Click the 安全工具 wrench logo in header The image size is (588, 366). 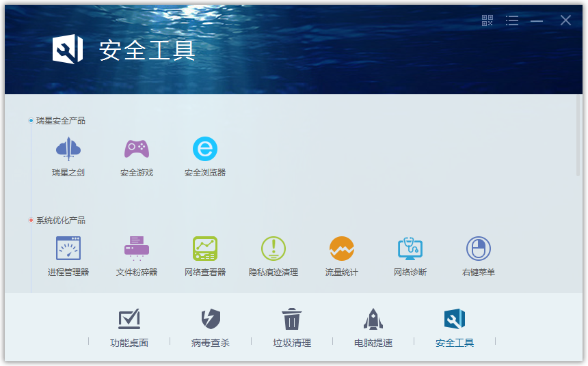[68, 49]
